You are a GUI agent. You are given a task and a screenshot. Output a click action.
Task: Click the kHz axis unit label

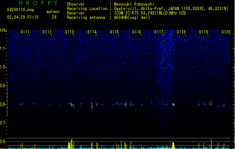coord(3,30)
